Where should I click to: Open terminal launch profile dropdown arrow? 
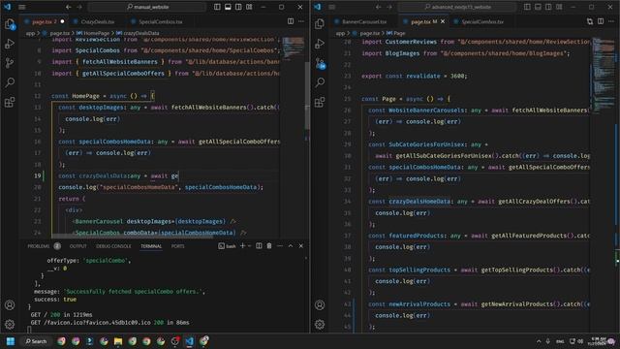[x=250, y=246]
